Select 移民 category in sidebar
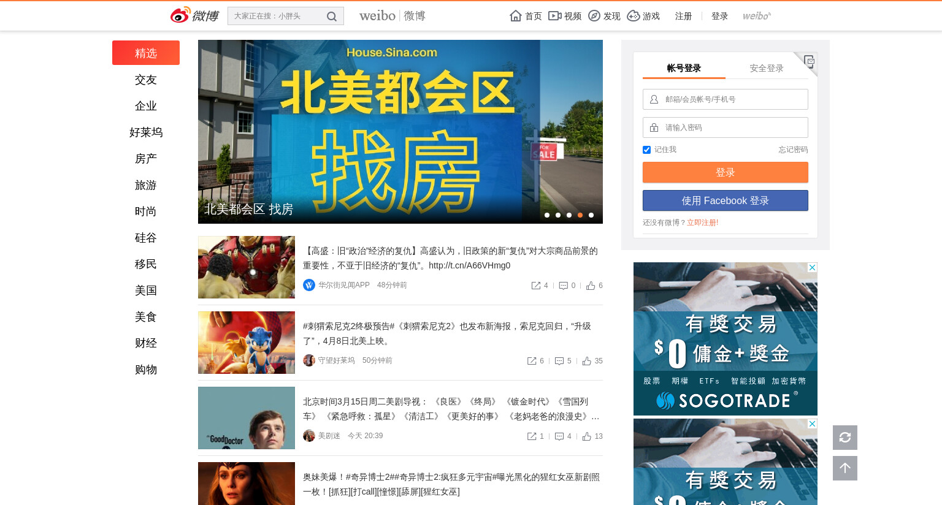This screenshot has width=942, height=505. click(146, 264)
